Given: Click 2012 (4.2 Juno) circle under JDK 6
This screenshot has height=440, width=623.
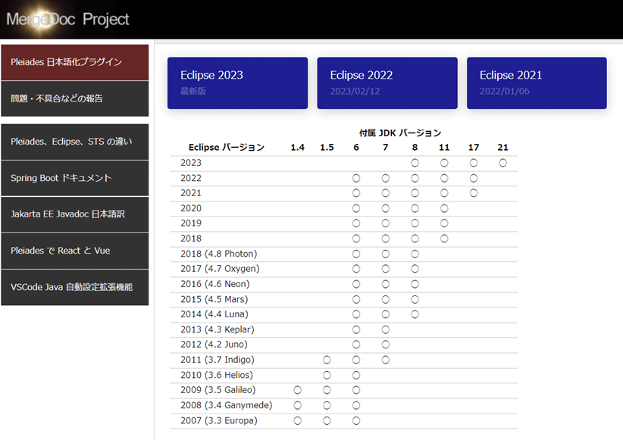Looking at the screenshot, I should pos(356,345).
